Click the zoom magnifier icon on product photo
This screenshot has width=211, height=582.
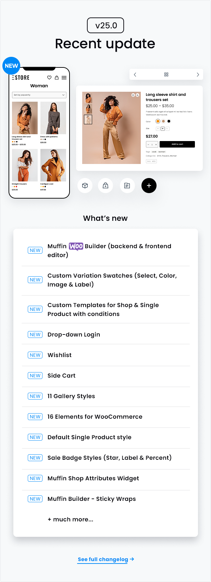(x=137, y=95)
